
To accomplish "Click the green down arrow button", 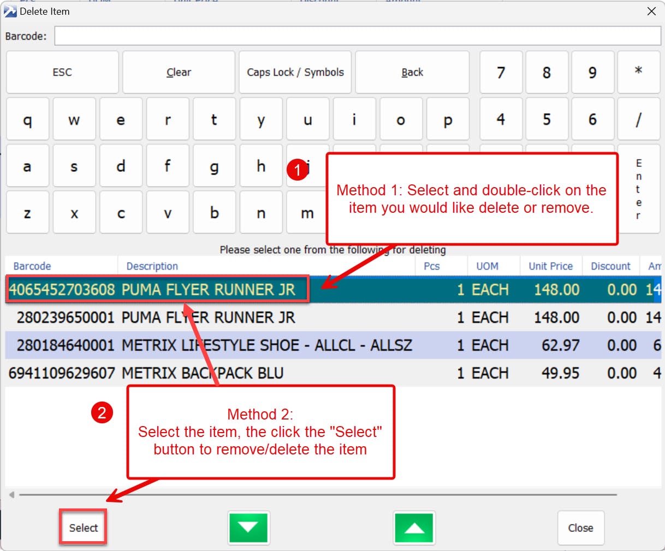I will point(248,528).
